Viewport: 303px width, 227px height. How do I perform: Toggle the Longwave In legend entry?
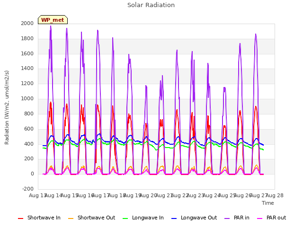(x=143, y=218)
